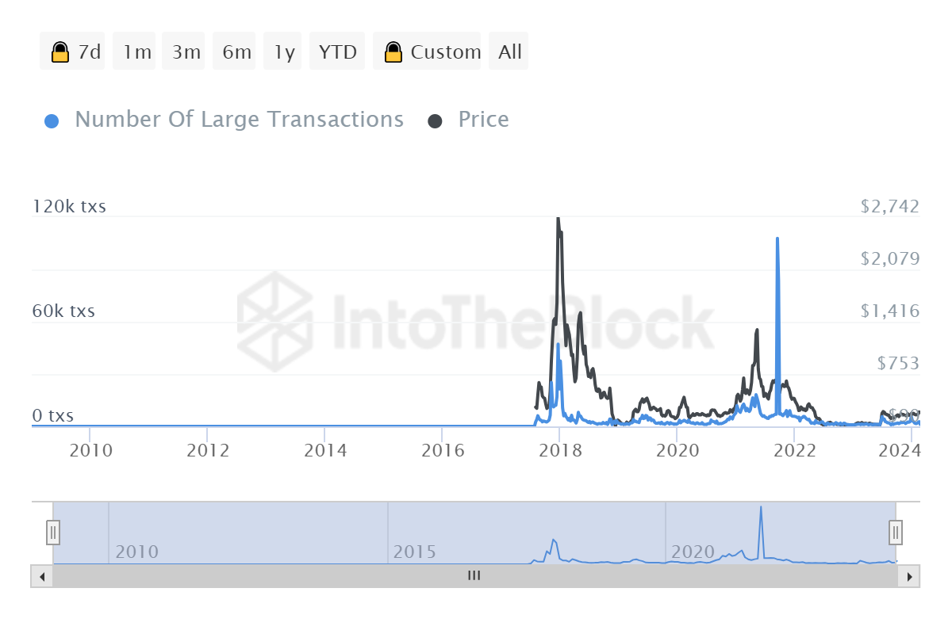Click the scrollbar right arrow
Screen dimensions: 952x634
tap(909, 576)
